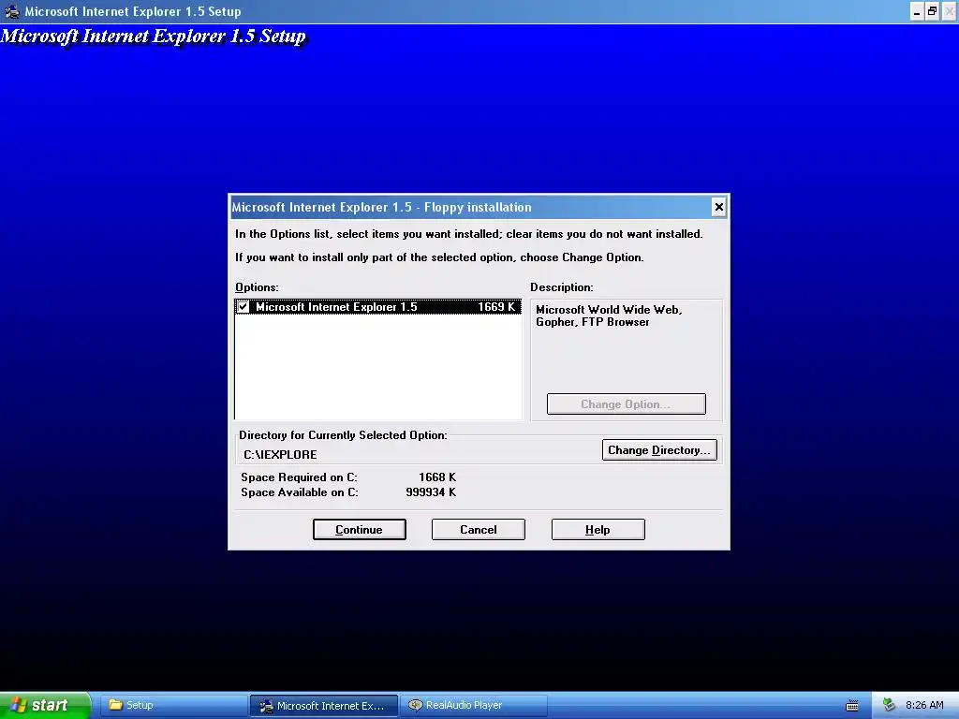Click the green network tray icon

coord(889,705)
